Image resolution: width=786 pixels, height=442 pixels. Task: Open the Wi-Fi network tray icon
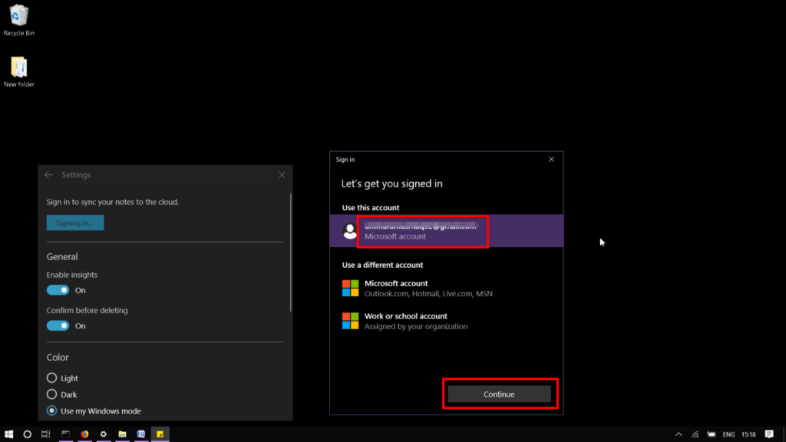pyautogui.click(x=695, y=434)
